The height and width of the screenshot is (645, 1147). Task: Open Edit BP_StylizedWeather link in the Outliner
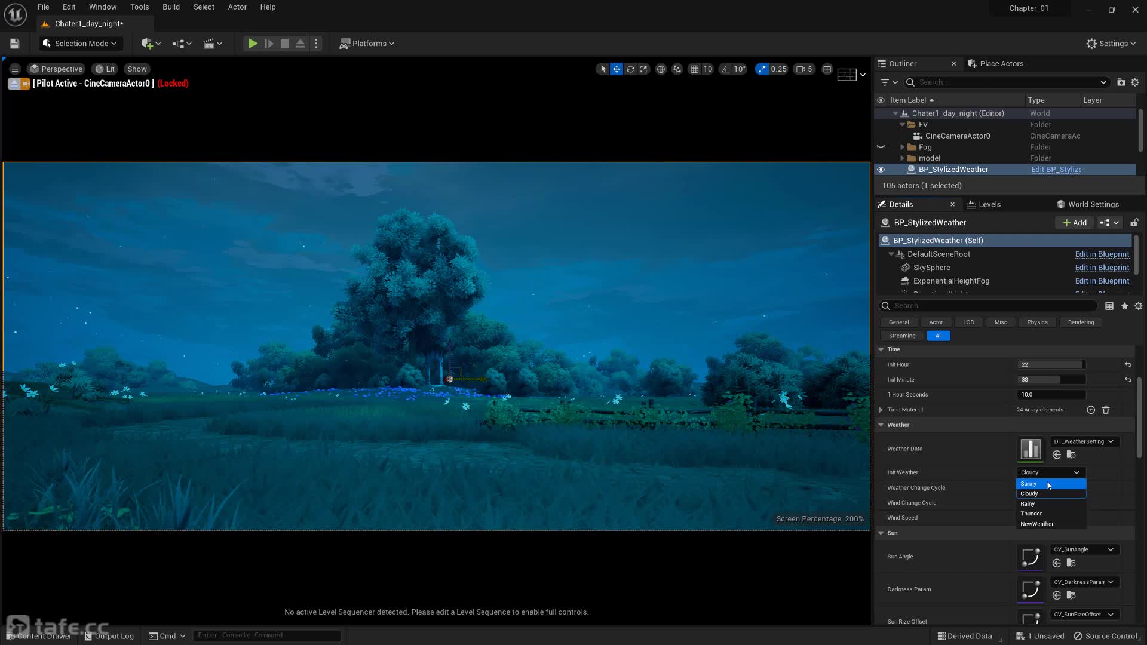coord(1056,170)
